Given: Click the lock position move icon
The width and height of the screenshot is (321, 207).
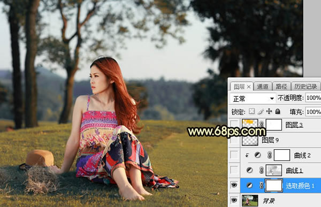Looking at the screenshot, I should 269,111.
